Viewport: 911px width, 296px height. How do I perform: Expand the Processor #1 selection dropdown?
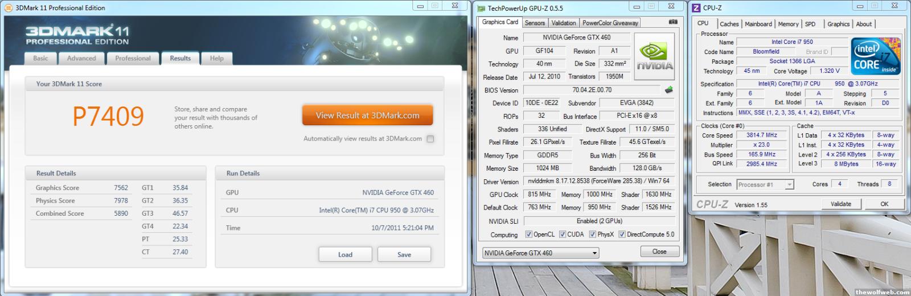[x=789, y=184]
